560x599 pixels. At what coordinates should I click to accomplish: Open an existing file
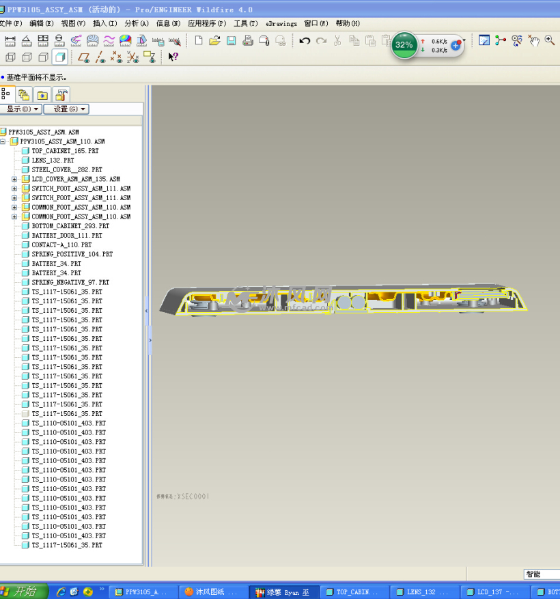(214, 40)
